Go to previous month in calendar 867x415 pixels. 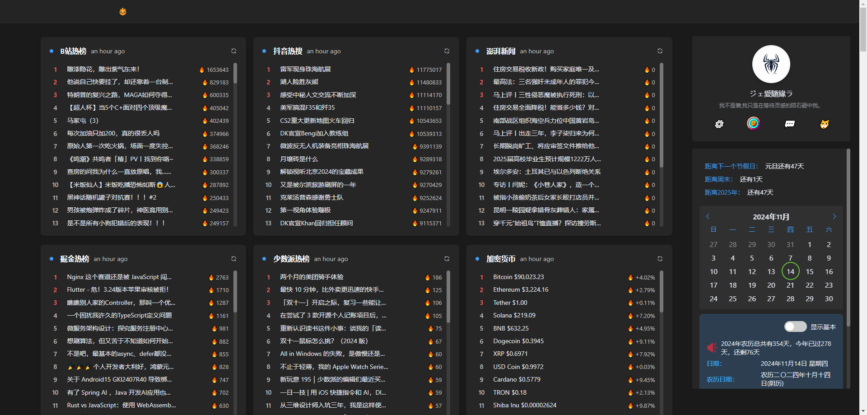tap(708, 216)
